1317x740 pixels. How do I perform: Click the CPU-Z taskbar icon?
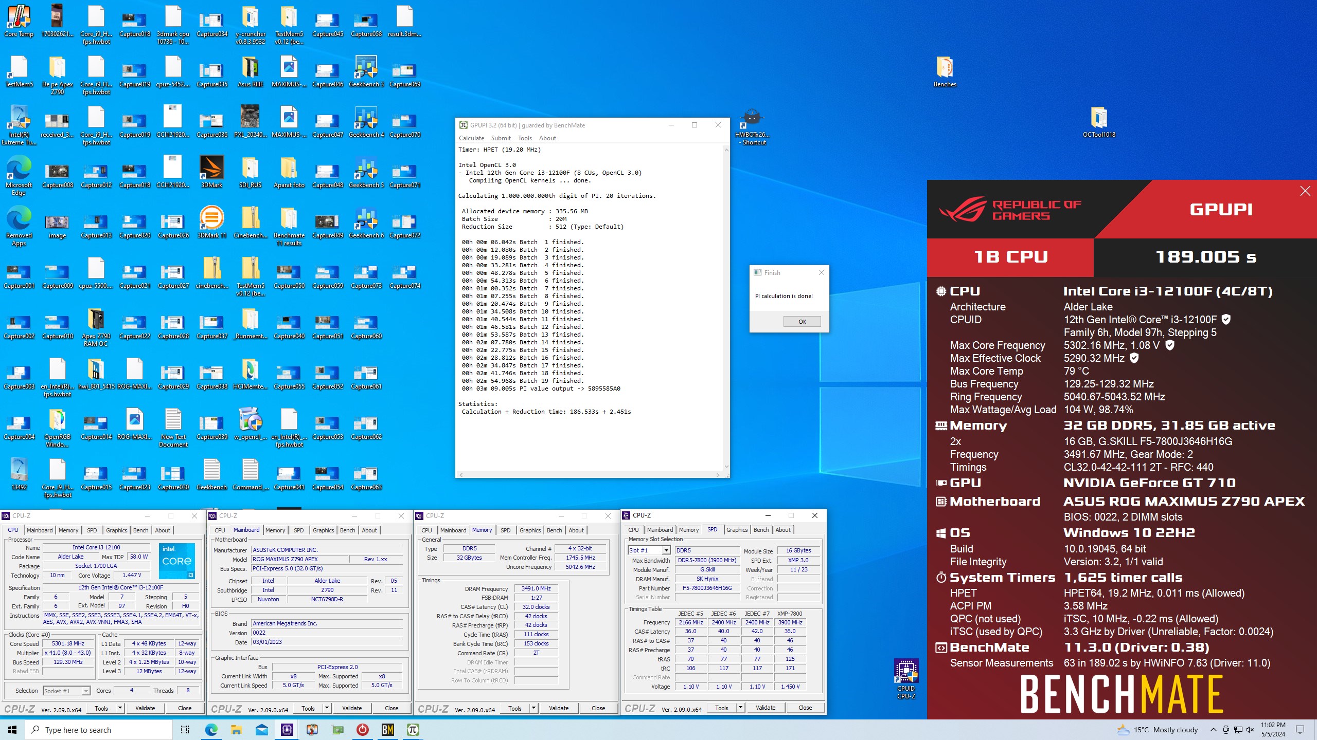[x=287, y=729]
